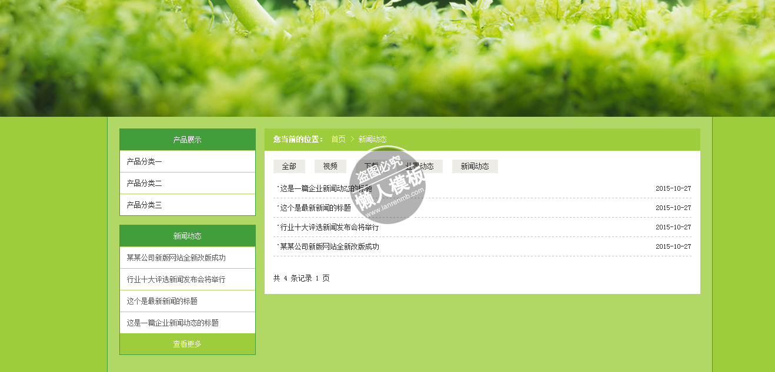Select the 新闻动态 filter tab button

475,166
